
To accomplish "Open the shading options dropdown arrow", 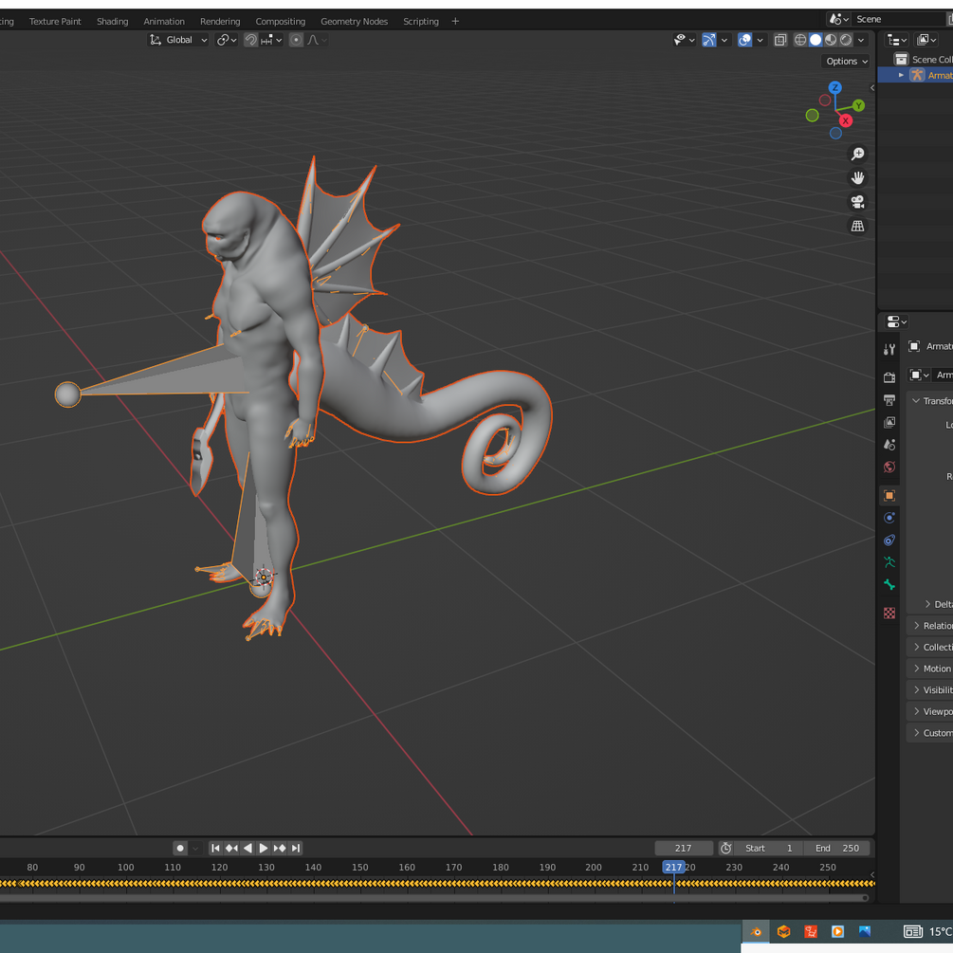I will (x=861, y=40).
